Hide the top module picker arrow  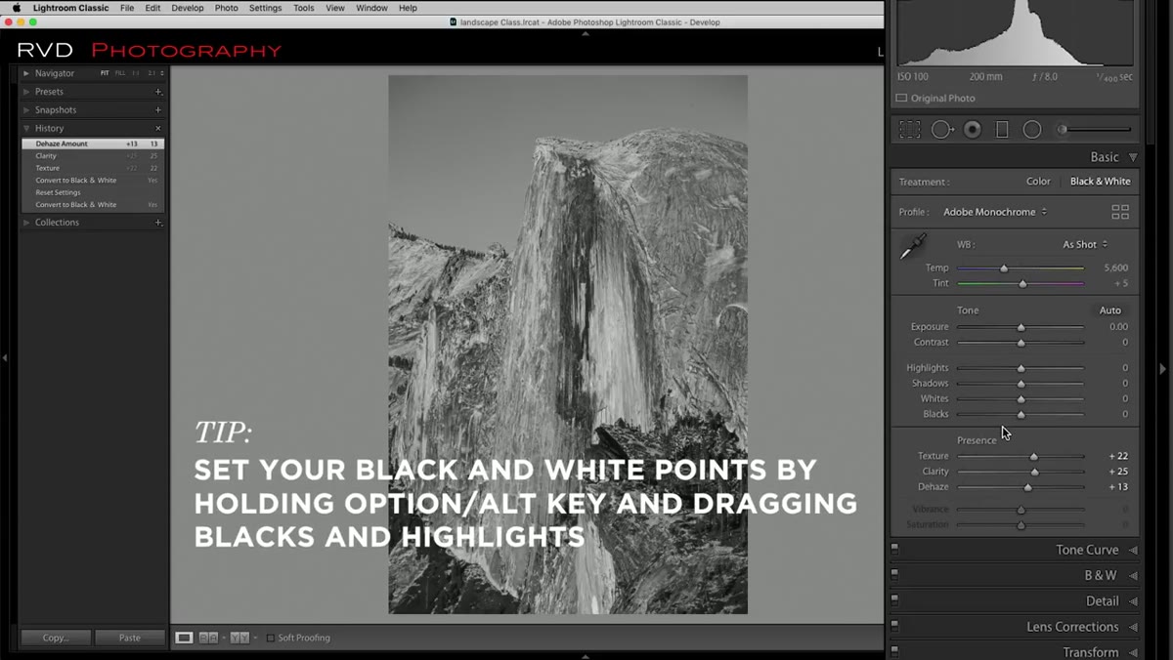click(x=586, y=33)
